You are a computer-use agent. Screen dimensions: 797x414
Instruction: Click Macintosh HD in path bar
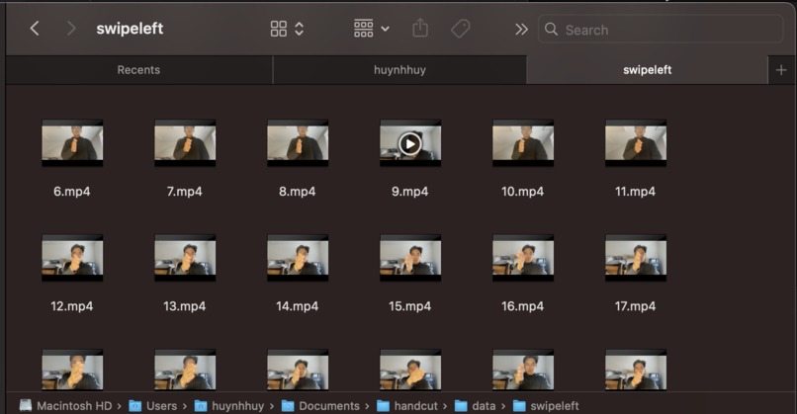[65, 406]
